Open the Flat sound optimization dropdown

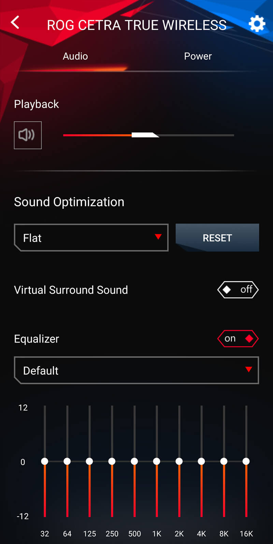tap(91, 238)
